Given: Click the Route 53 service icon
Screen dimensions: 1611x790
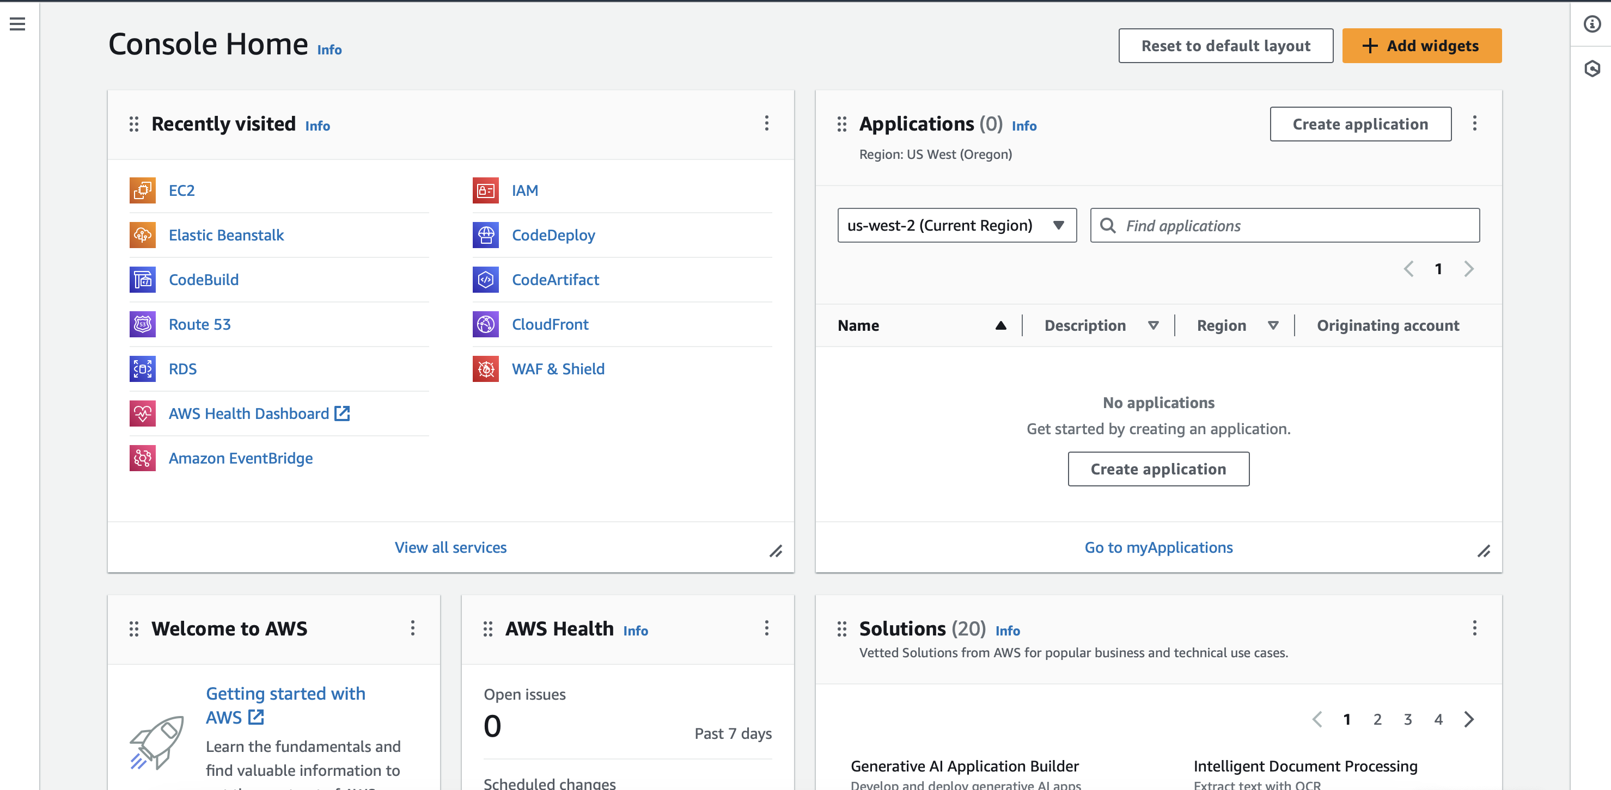Looking at the screenshot, I should click(143, 324).
